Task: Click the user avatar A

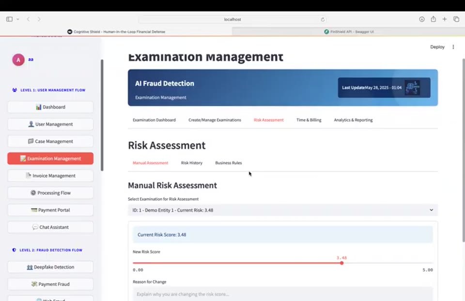Action: [18, 60]
